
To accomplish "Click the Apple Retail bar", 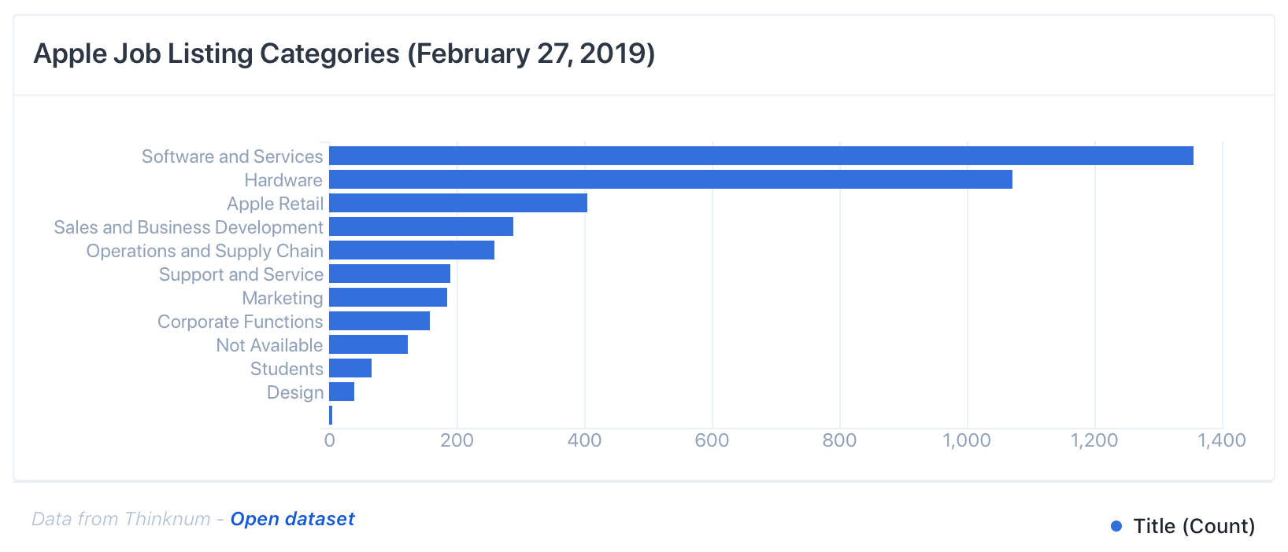I will [x=457, y=203].
